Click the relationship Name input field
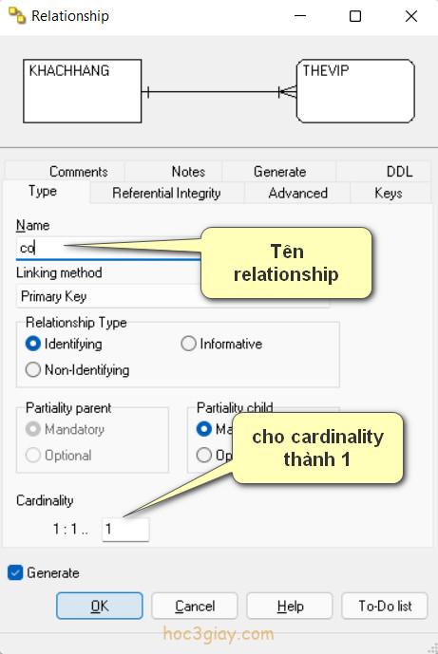438x654 pixels. (109, 248)
